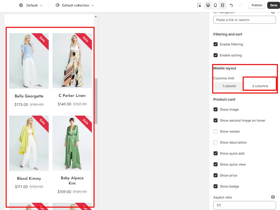
Task: Click the undo arrow icon
Action: click(232, 5)
